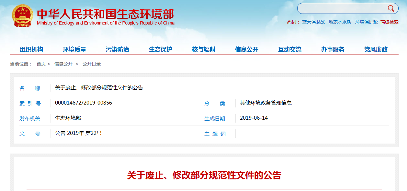Select the 污染防治 navigation item
Image resolution: width=407 pixels, height=191 pixels.
tap(118, 49)
